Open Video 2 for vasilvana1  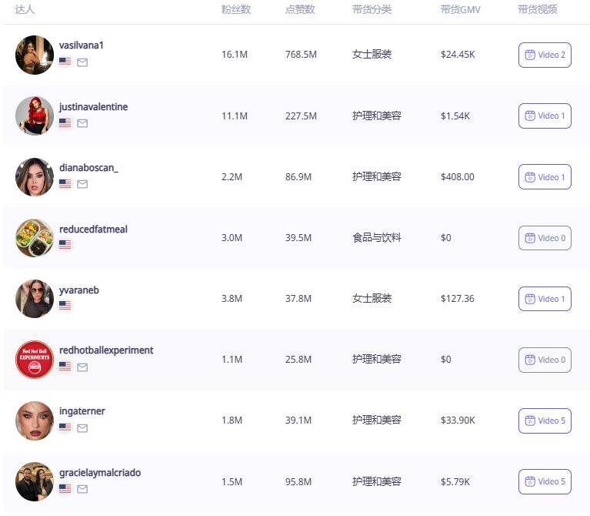pyautogui.click(x=545, y=55)
